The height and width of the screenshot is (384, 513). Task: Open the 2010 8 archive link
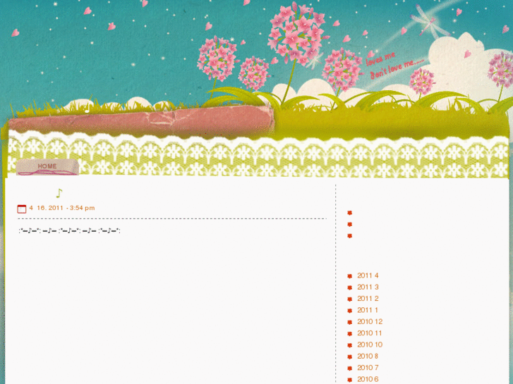pos(368,356)
